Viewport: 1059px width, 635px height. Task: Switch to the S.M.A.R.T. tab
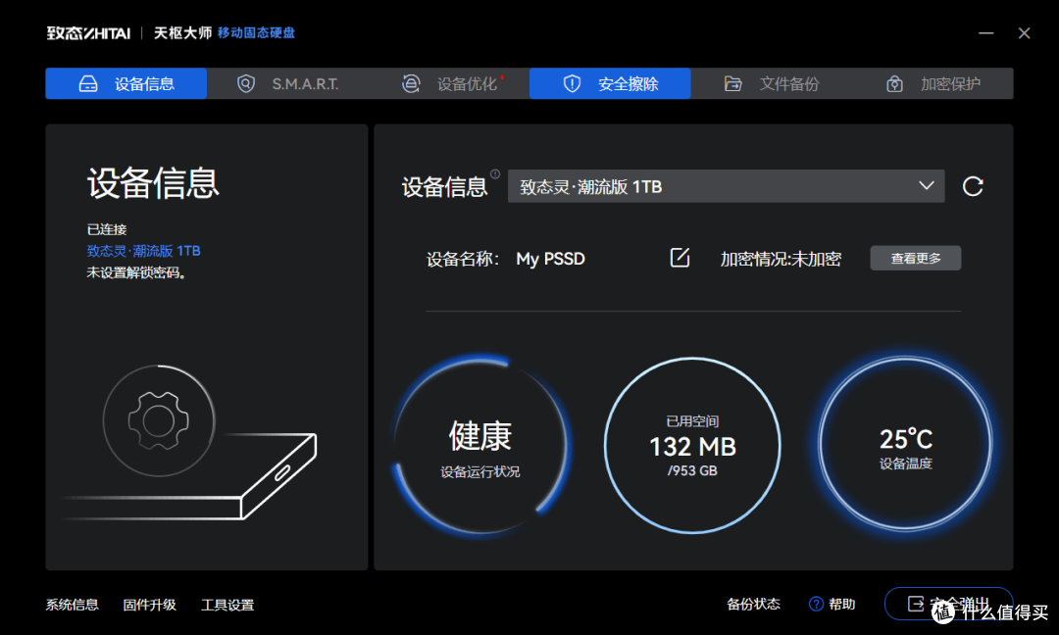pos(287,83)
